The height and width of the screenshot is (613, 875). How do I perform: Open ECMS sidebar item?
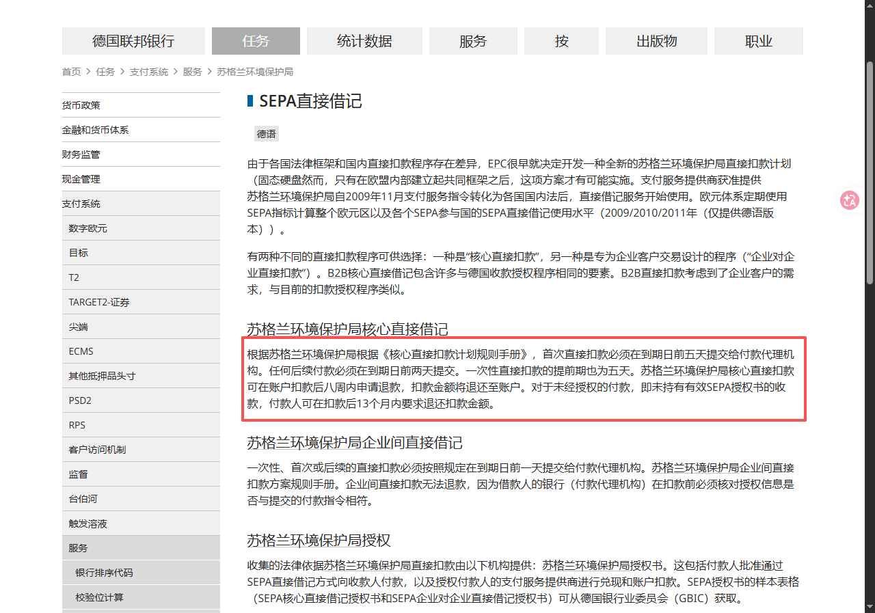141,351
